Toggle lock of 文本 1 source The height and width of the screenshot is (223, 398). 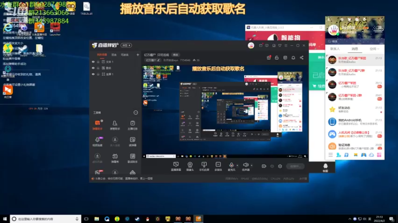point(98,61)
